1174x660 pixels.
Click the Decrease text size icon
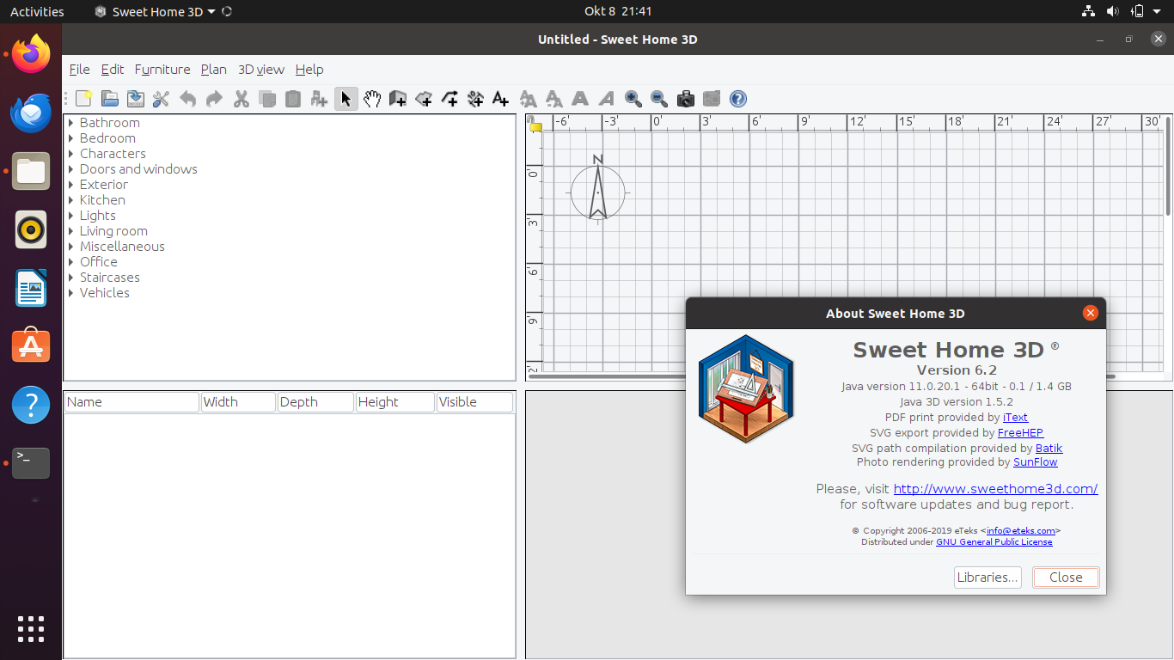554,99
